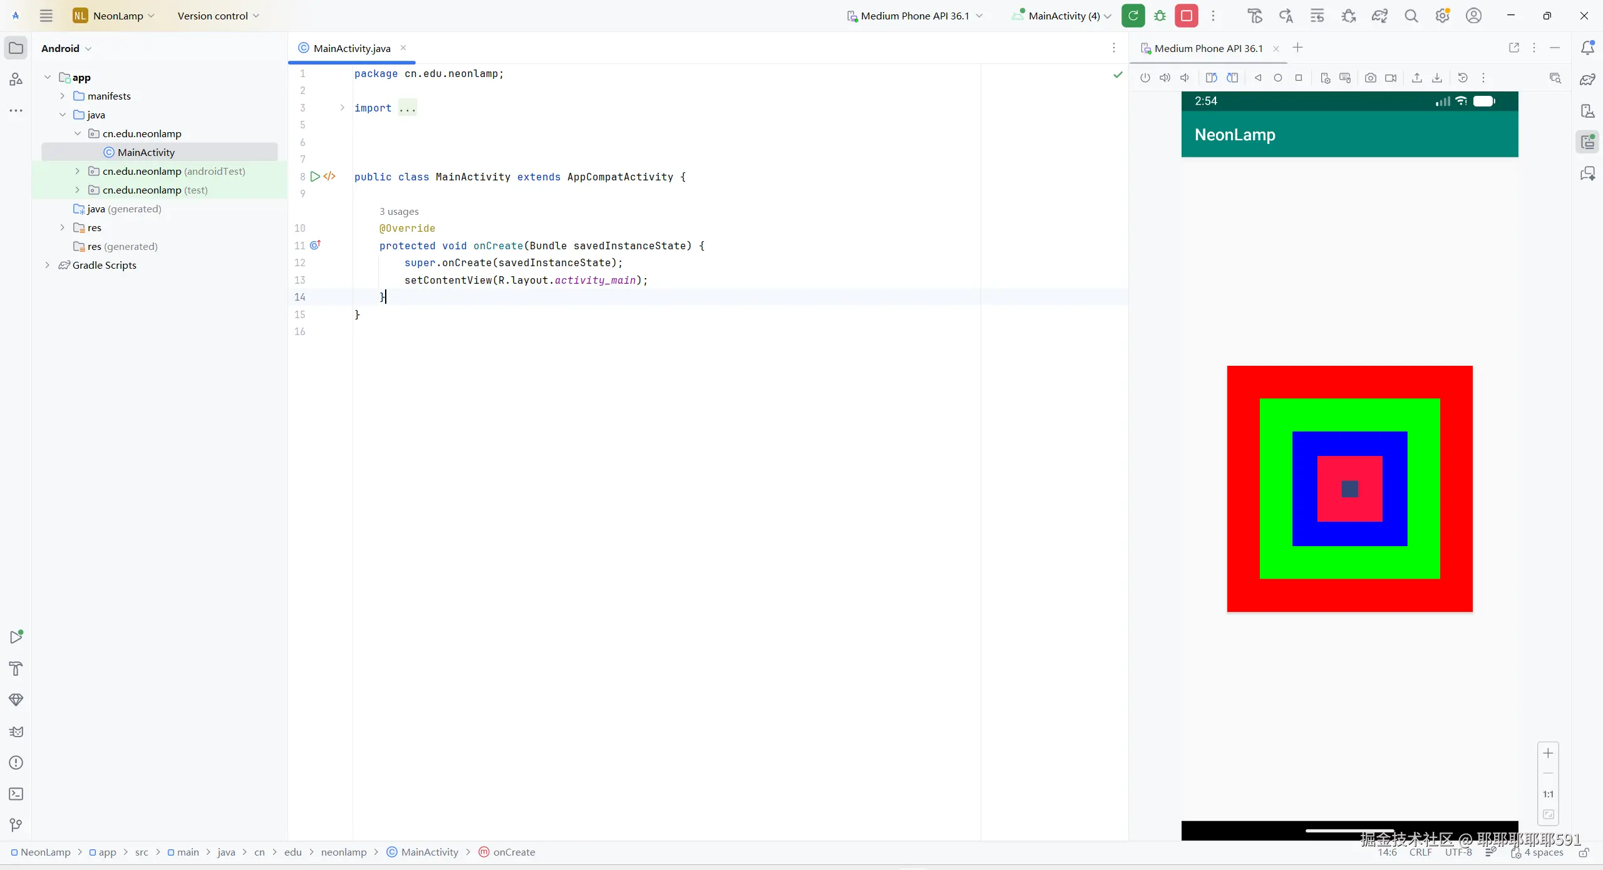Open Terminal tool window icon

click(x=16, y=794)
